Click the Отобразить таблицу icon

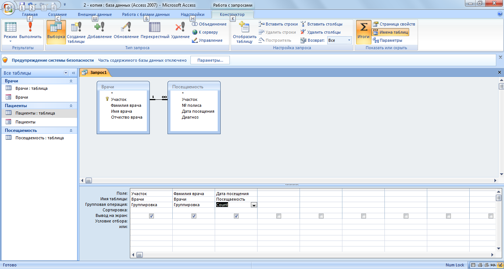pos(244,28)
